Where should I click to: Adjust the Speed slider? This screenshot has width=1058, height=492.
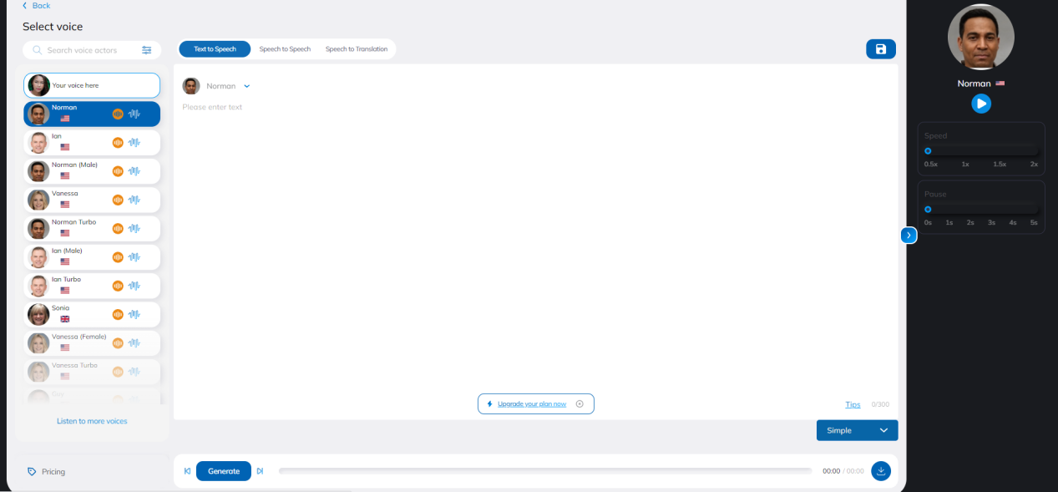(981, 151)
